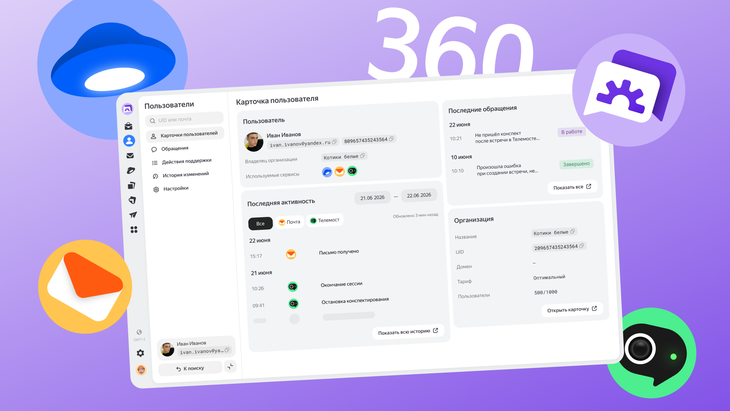
Task: Filter activity by Почта
Action: point(290,222)
